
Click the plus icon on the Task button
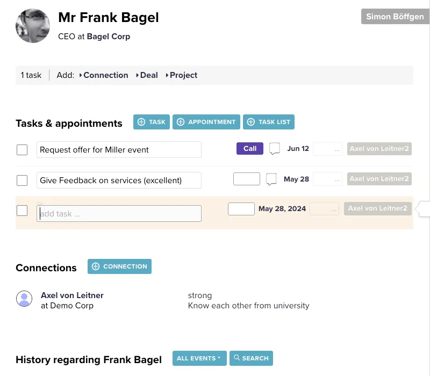[x=142, y=122]
